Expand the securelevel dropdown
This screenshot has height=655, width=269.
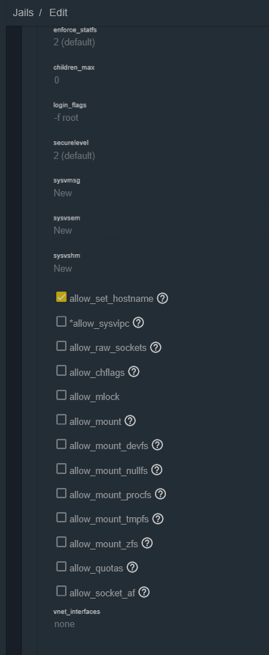(x=161, y=156)
